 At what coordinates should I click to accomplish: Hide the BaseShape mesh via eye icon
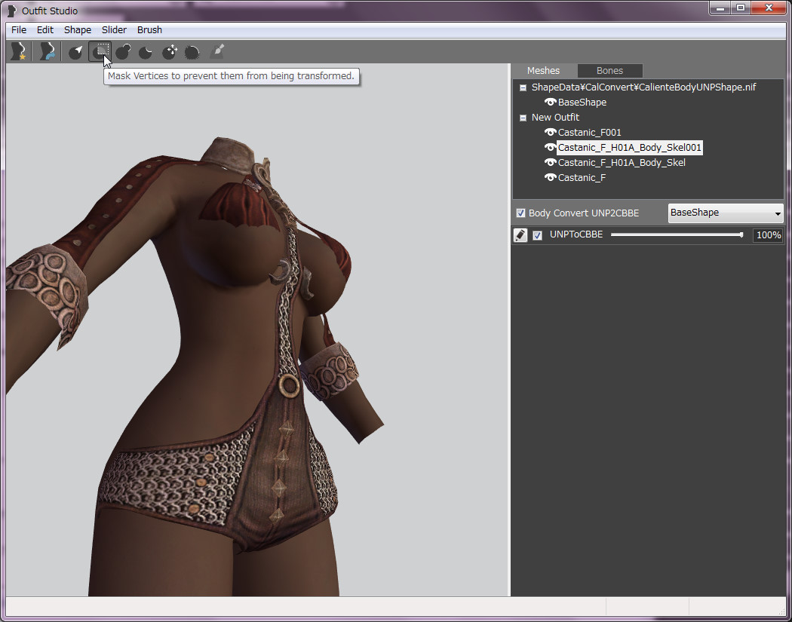click(550, 102)
